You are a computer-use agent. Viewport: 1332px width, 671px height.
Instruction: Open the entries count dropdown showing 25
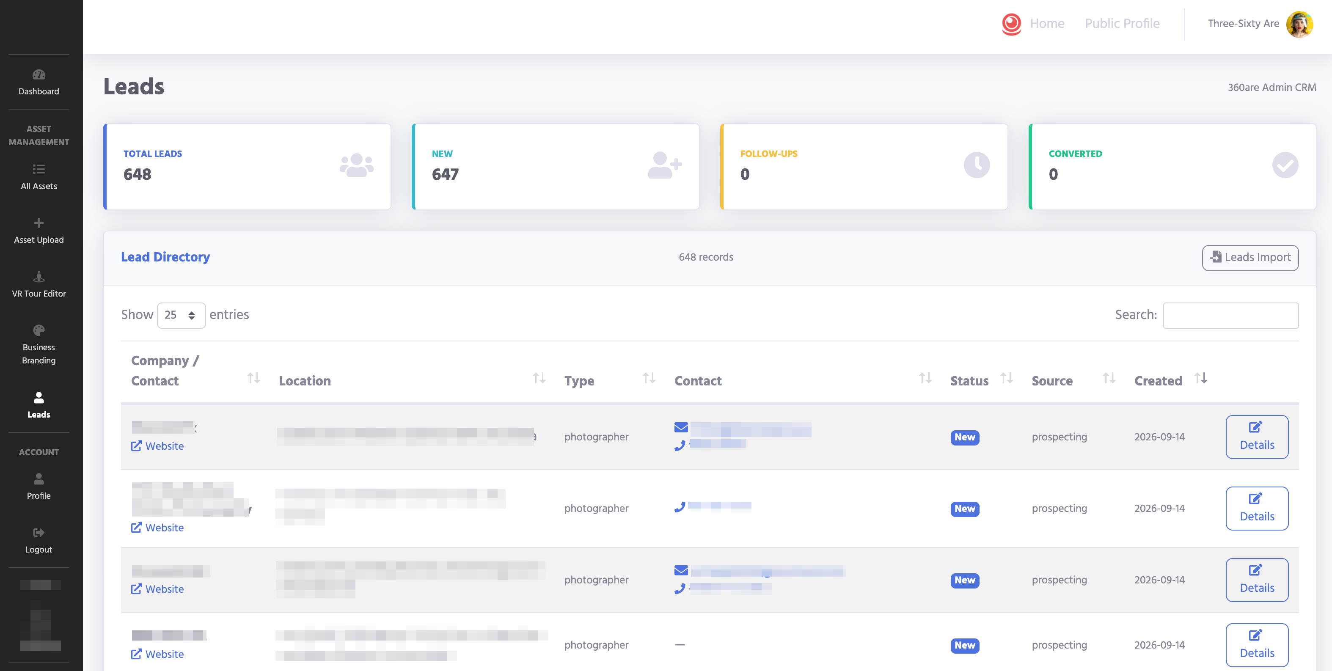[x=181, y=315]
